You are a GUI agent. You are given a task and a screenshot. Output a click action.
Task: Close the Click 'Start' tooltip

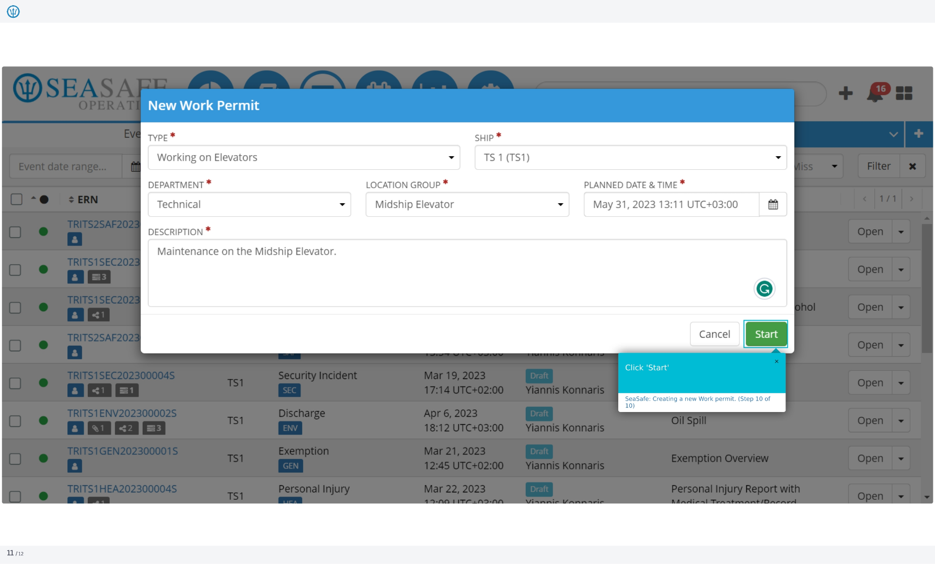777,361
